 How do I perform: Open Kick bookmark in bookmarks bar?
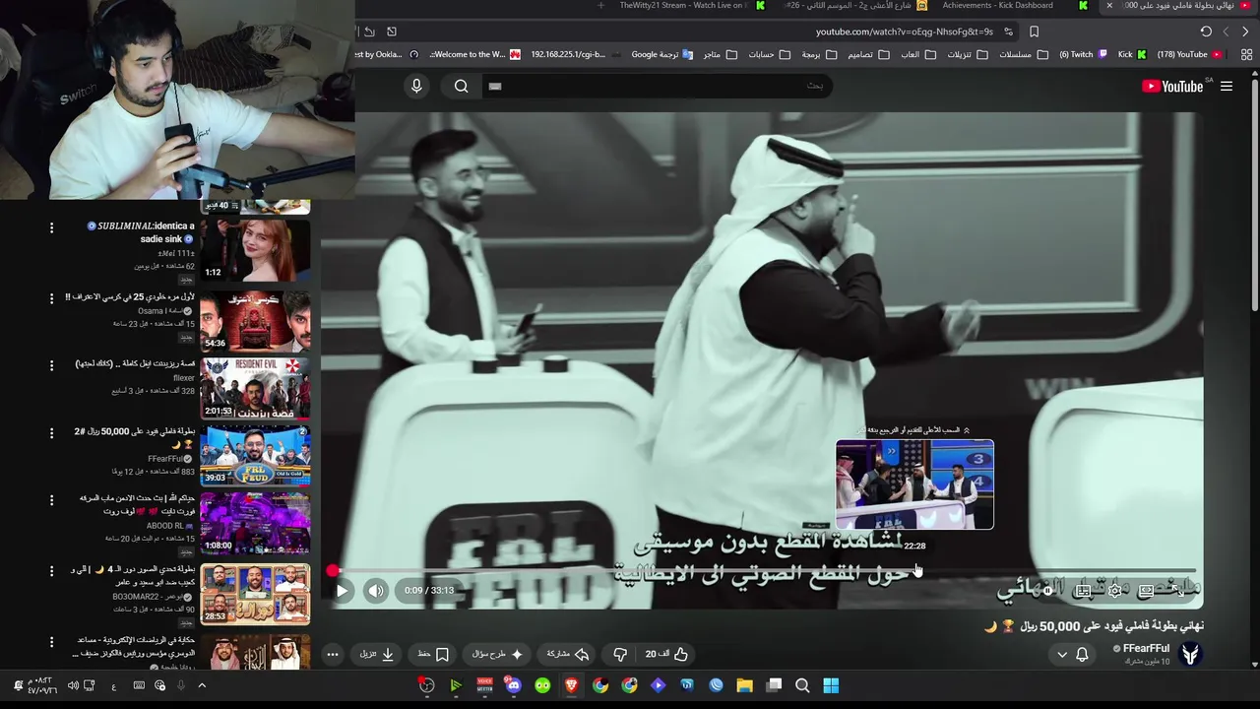click(1132, 54)
